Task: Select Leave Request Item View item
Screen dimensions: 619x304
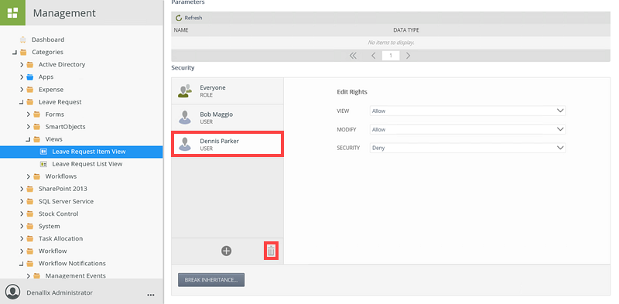Action: [x=89, y=152]
